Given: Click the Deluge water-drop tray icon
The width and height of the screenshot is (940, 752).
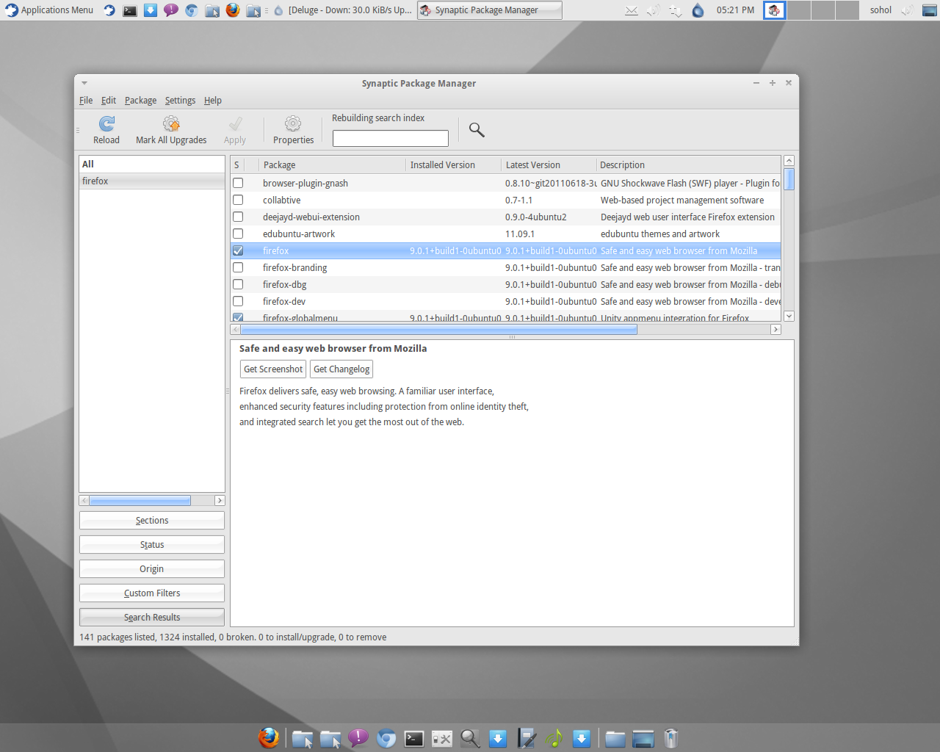Looking at the screenshot, I should click(x=698, y=10).
